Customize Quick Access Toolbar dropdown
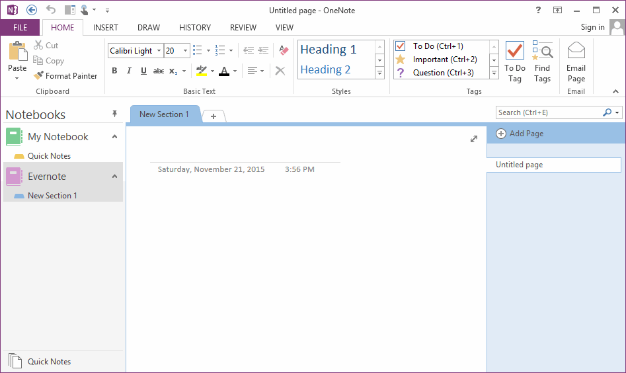Image resolution: width=626 pixels, height=373 pixels. pyautogui.click(x=107, y=11)
